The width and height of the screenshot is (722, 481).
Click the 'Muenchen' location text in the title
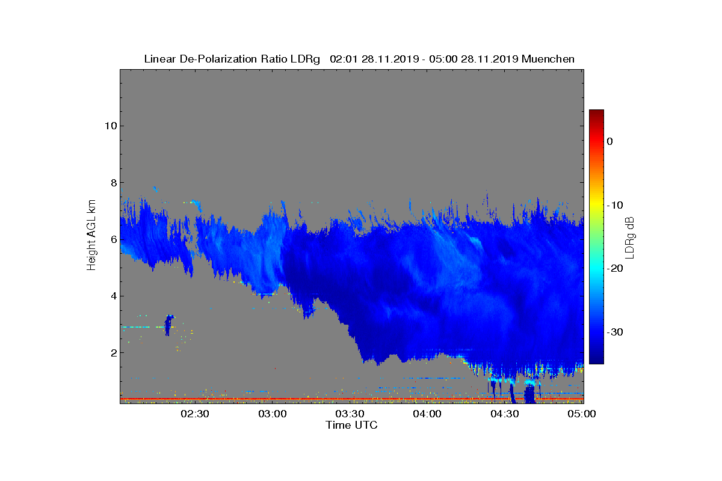(548, 59)
